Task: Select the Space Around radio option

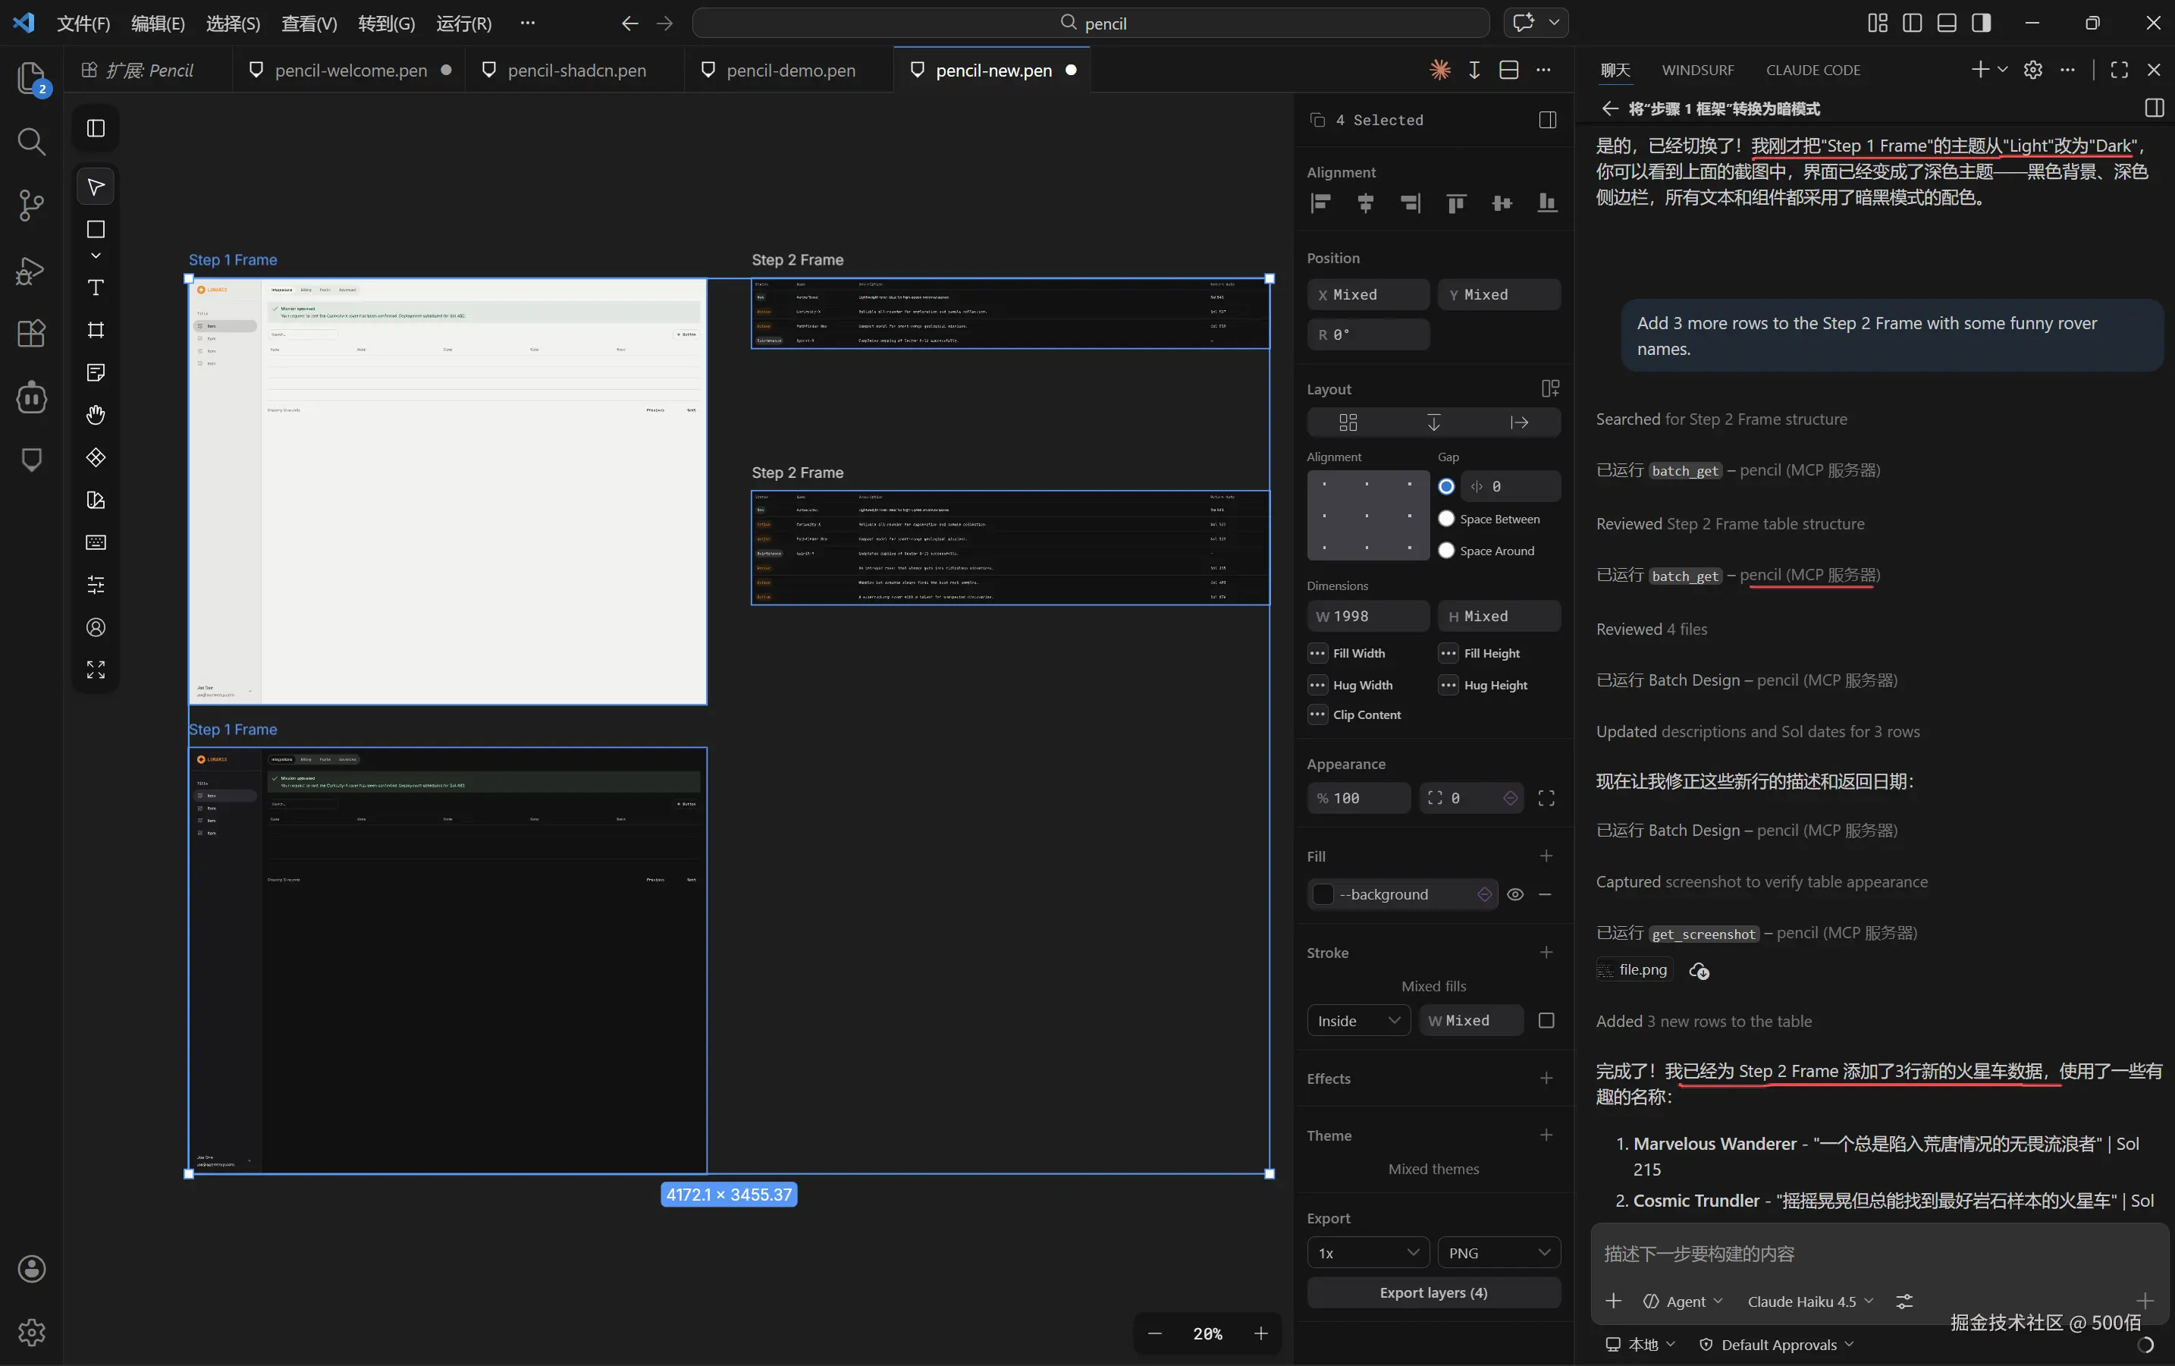Action: pyautogui.click(x=1446, y=550)
